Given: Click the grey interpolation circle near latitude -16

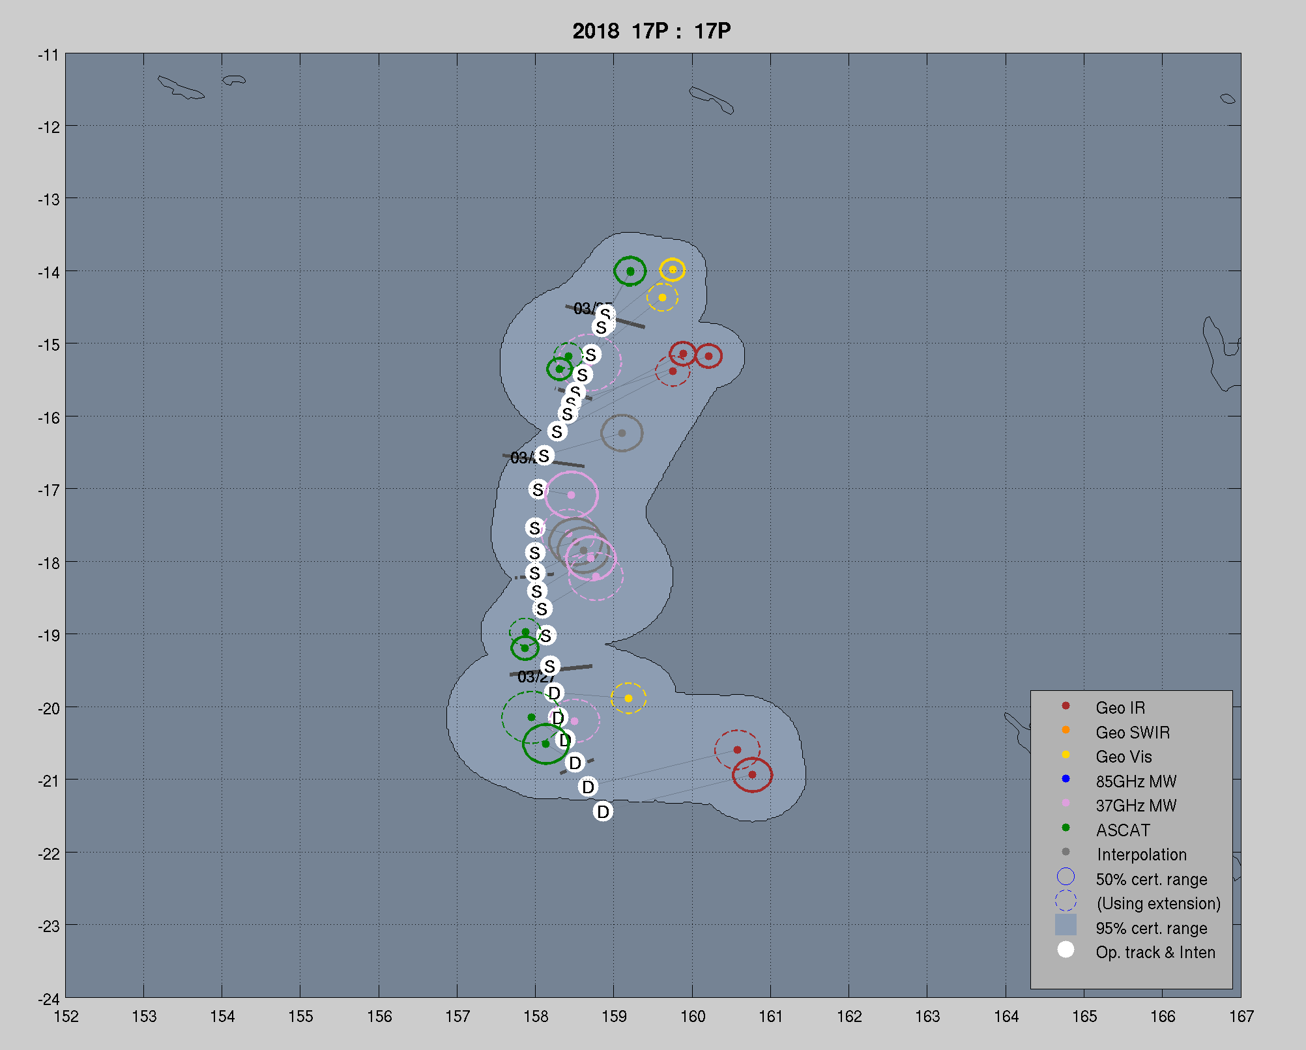Looking at the screenshot, I should point(622,433).
